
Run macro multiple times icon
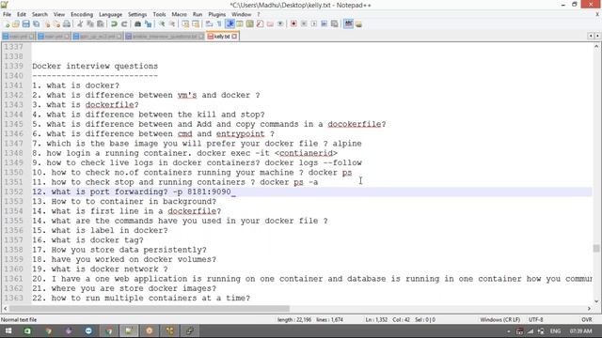(324, 24)
